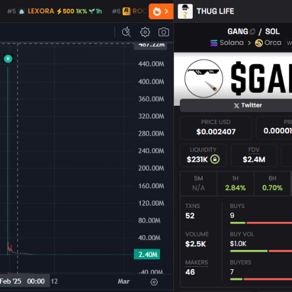
Task: Click the FDV $2.4M value
Action: coord(254,159)
